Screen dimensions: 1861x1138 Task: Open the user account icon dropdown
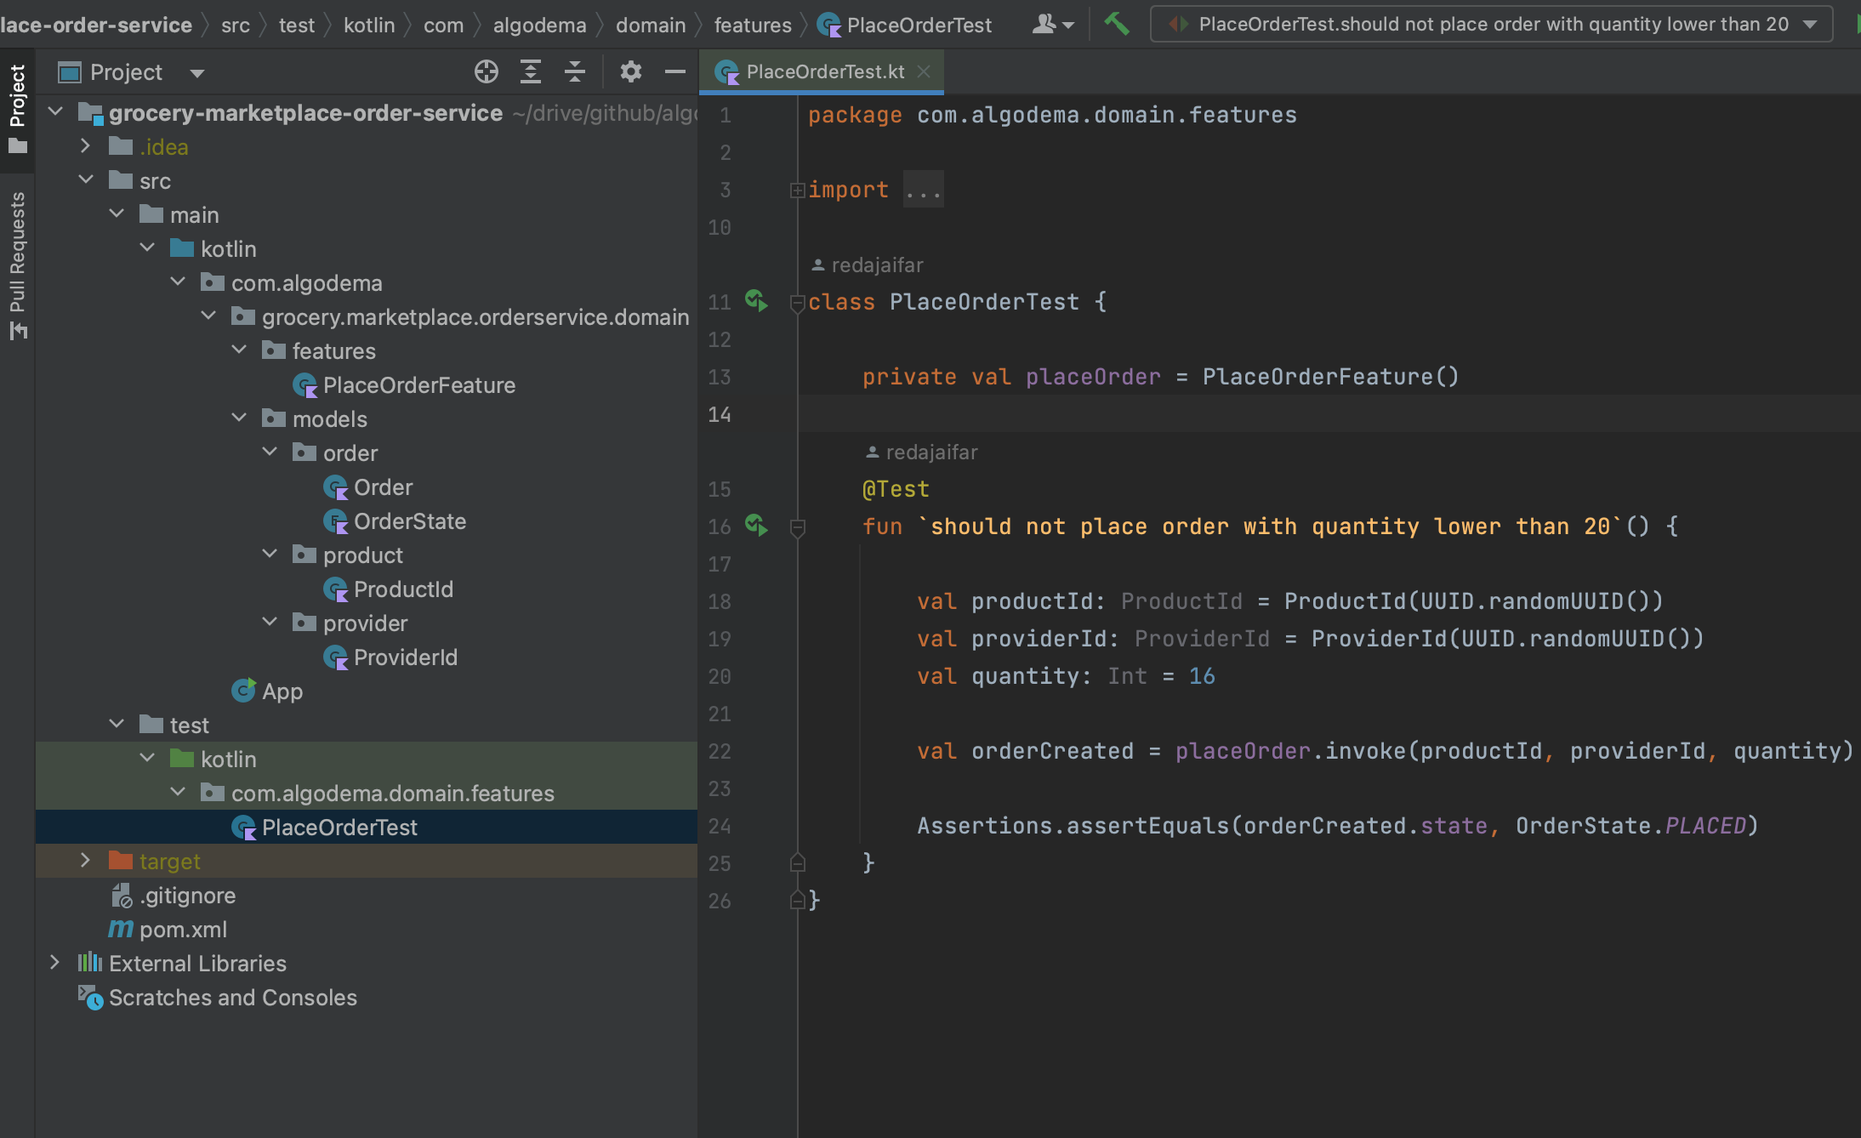[1053, 24]
